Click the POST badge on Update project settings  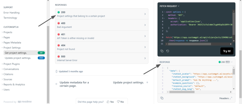(41, 58)
